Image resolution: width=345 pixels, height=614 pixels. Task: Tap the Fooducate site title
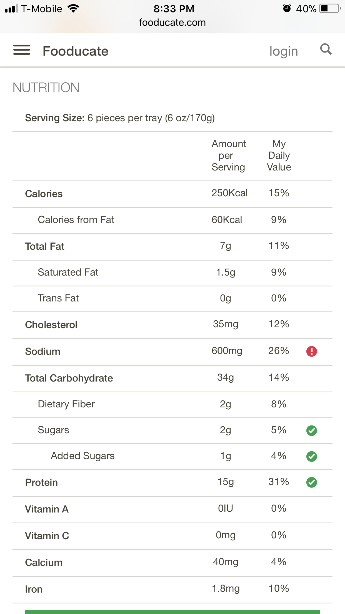pos(76,51)
